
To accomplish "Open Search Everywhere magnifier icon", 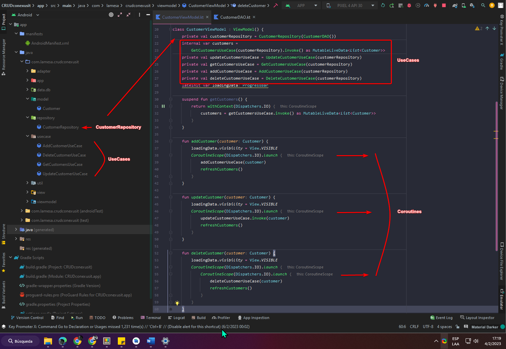I will coord(483,5).
